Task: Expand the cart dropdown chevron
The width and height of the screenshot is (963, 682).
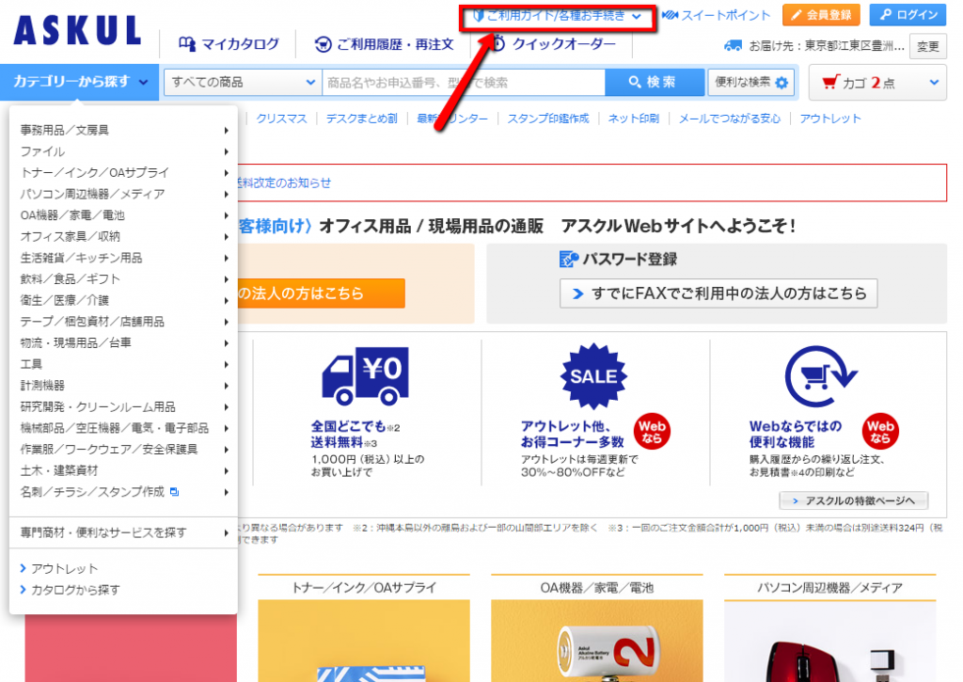Action: tap(934, 82)
